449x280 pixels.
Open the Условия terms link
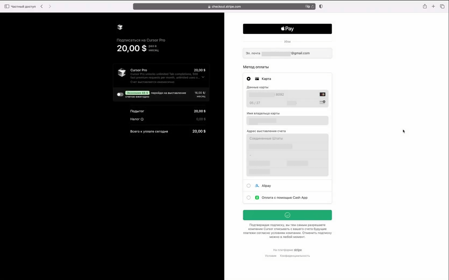(x=270, y=256)
